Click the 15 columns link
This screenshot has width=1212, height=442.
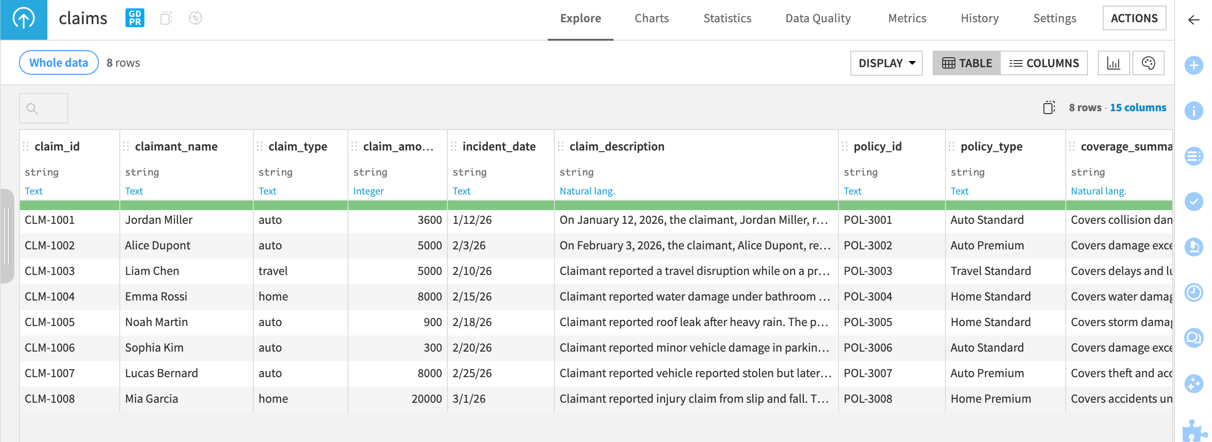point(1138,107)
